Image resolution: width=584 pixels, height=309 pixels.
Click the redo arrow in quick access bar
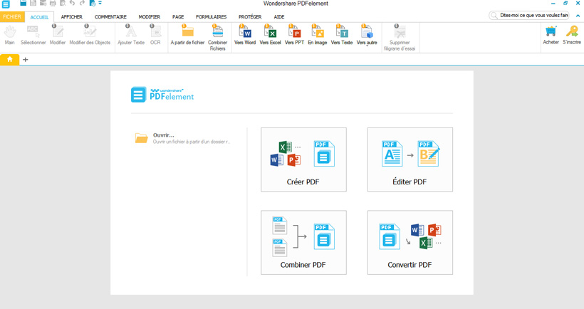coord(82,4)
